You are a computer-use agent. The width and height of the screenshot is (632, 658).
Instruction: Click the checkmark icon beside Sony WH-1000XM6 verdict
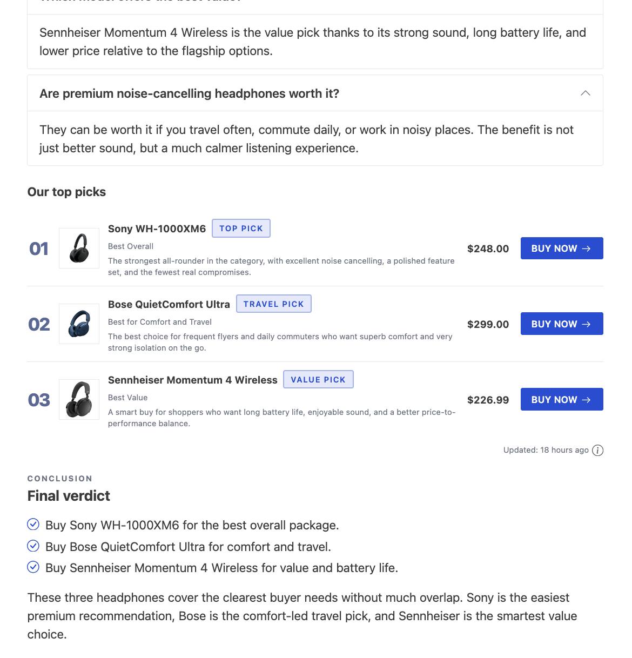[33, 523]
